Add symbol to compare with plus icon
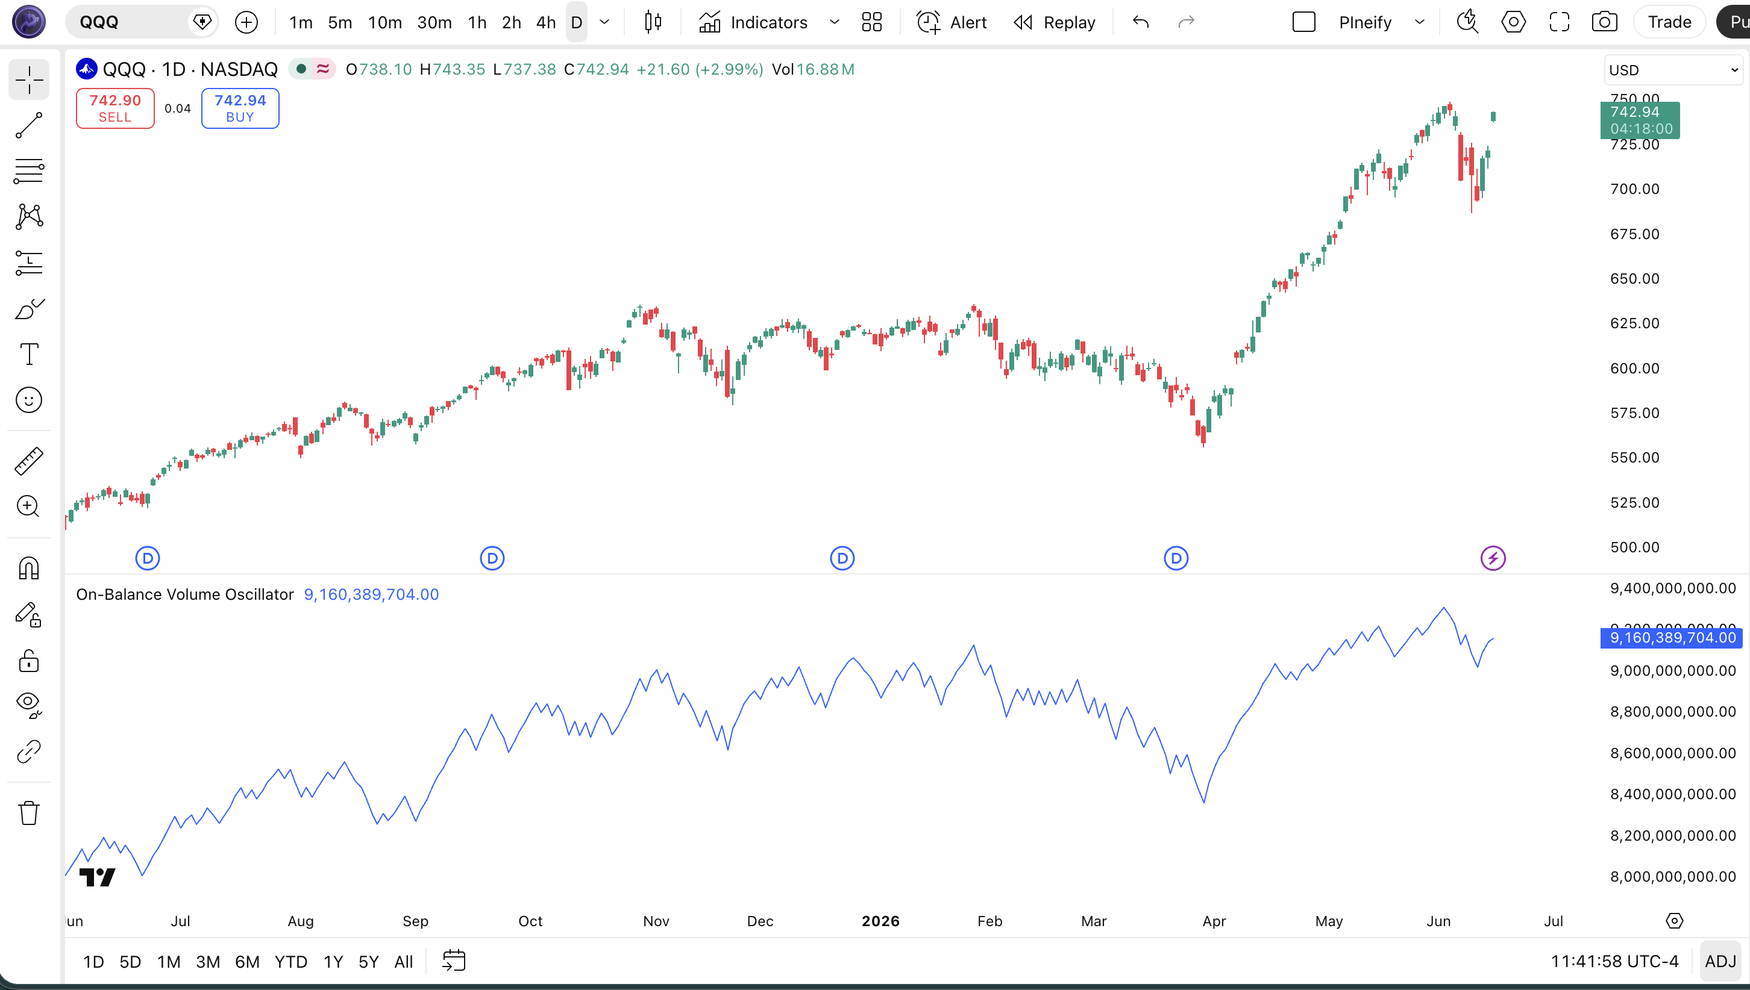The width and height of the screenshot is (1750, 990). tap(246, 22)
